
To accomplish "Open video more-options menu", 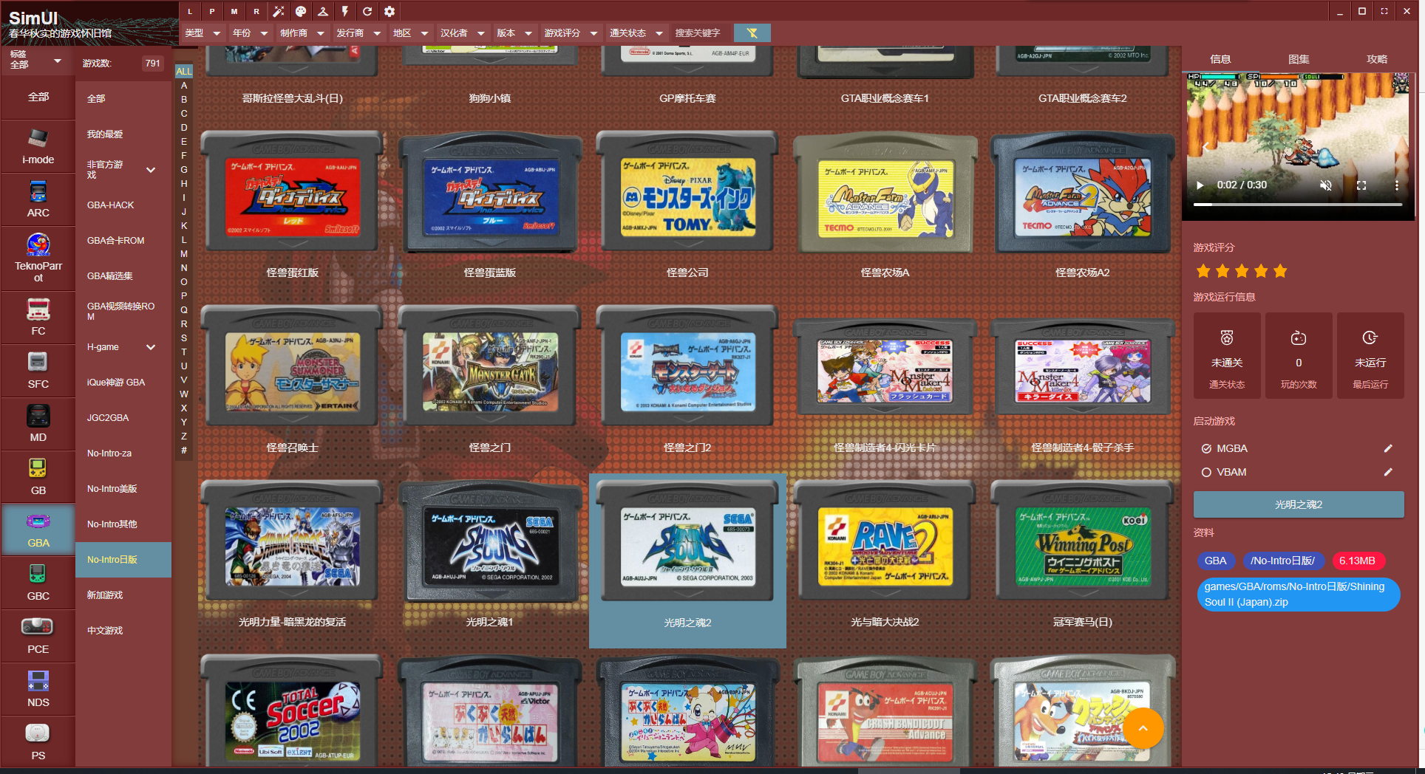I will click(x=1396, y=185).
